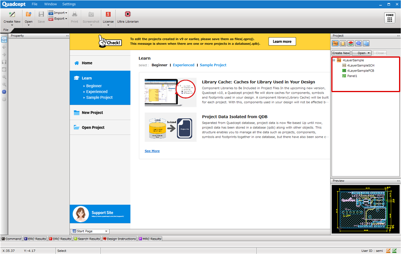This screenshot has height=254, width=401.
Task: Click the License icon in the toolbar
Action: [108, 16]
